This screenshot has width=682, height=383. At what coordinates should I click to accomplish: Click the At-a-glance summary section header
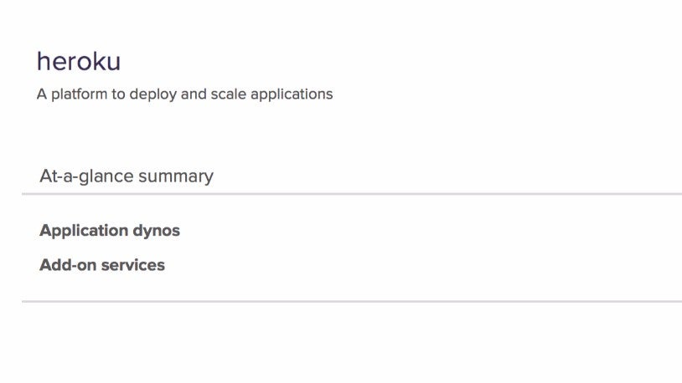click(127, 176)
